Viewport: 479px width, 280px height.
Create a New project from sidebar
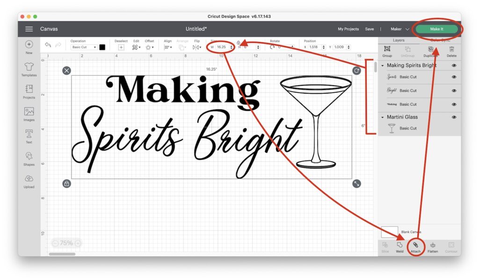(x=29, y=47)
